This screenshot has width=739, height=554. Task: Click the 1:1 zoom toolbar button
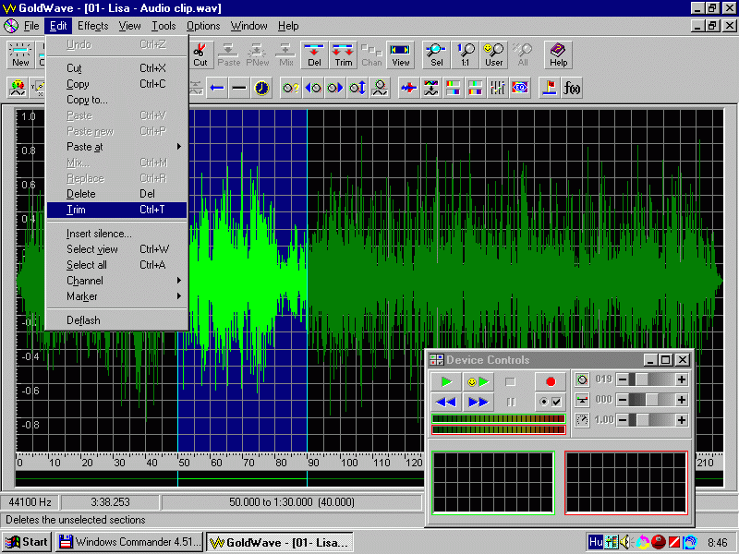tap(466, 54)
